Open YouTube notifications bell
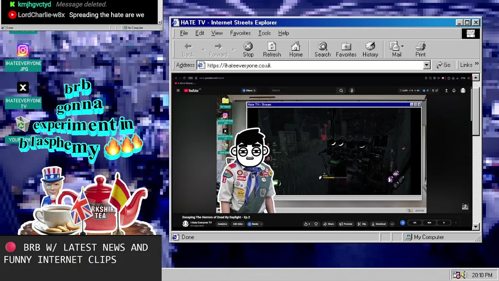 (x=454, y=91)
